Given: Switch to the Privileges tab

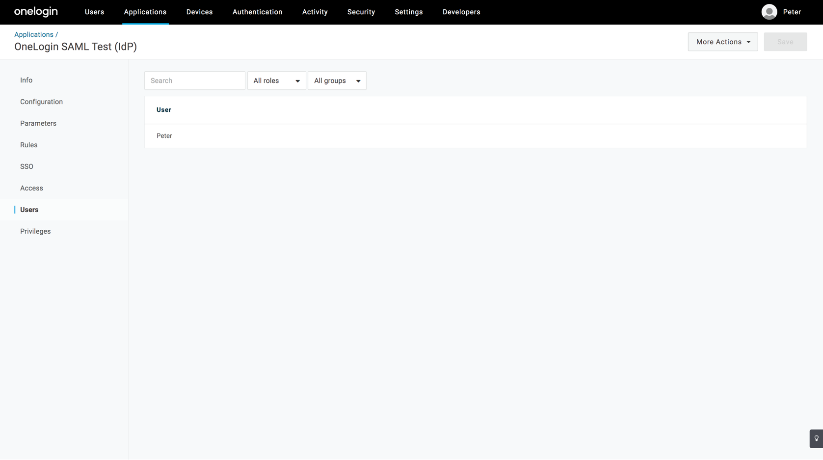Looking at the screenshot, I should (x=35, y=231).
